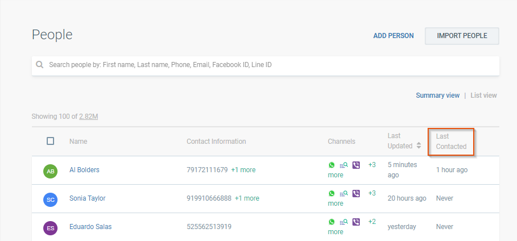Screen dimensions: 517x241
Task: Expand +1 more contact info for Al Bolders
Action: 243,170
